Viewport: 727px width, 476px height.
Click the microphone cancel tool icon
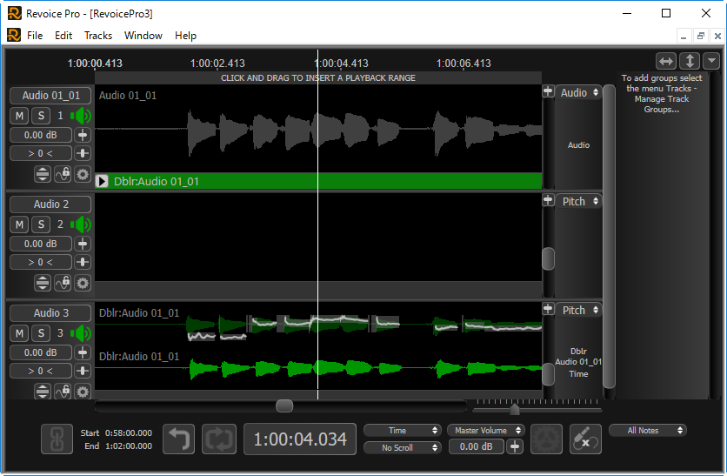585,439
